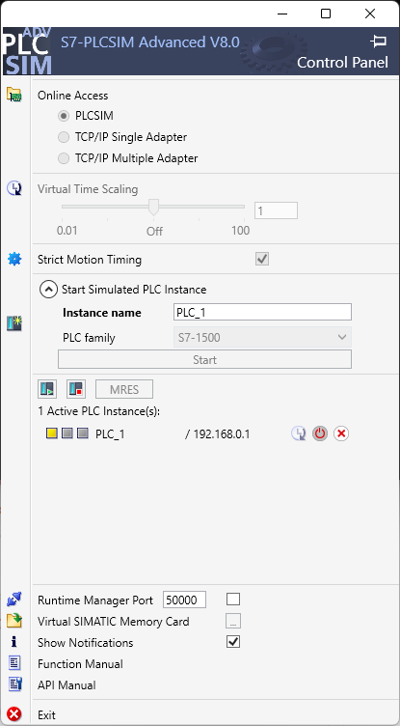Click the Show Notifications info icon
Image resolution: width=400 pixels, height=726 pixels.
click(14, 642)
